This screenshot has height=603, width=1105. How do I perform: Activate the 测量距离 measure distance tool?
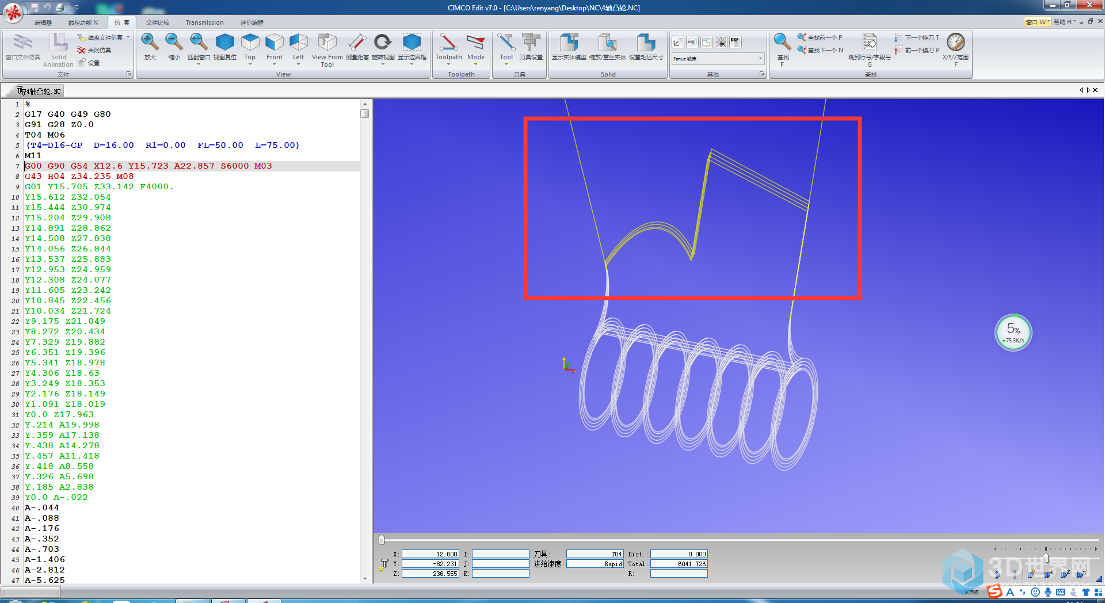pos(357,43)
